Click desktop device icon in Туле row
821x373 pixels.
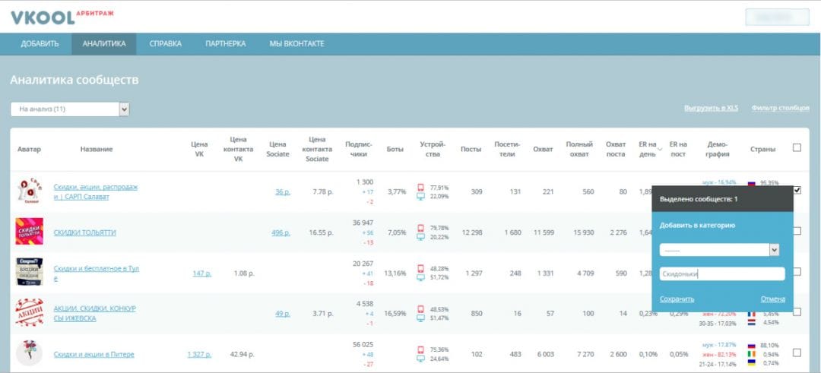[x=420, y=277]
